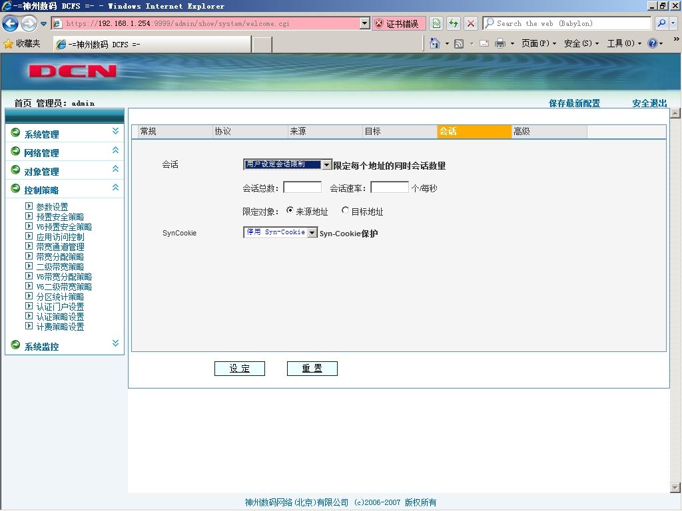This screenshot has height=511, width=682.
Task: Expand the 系统监控 sidebar section
Action: coord(115,343)
